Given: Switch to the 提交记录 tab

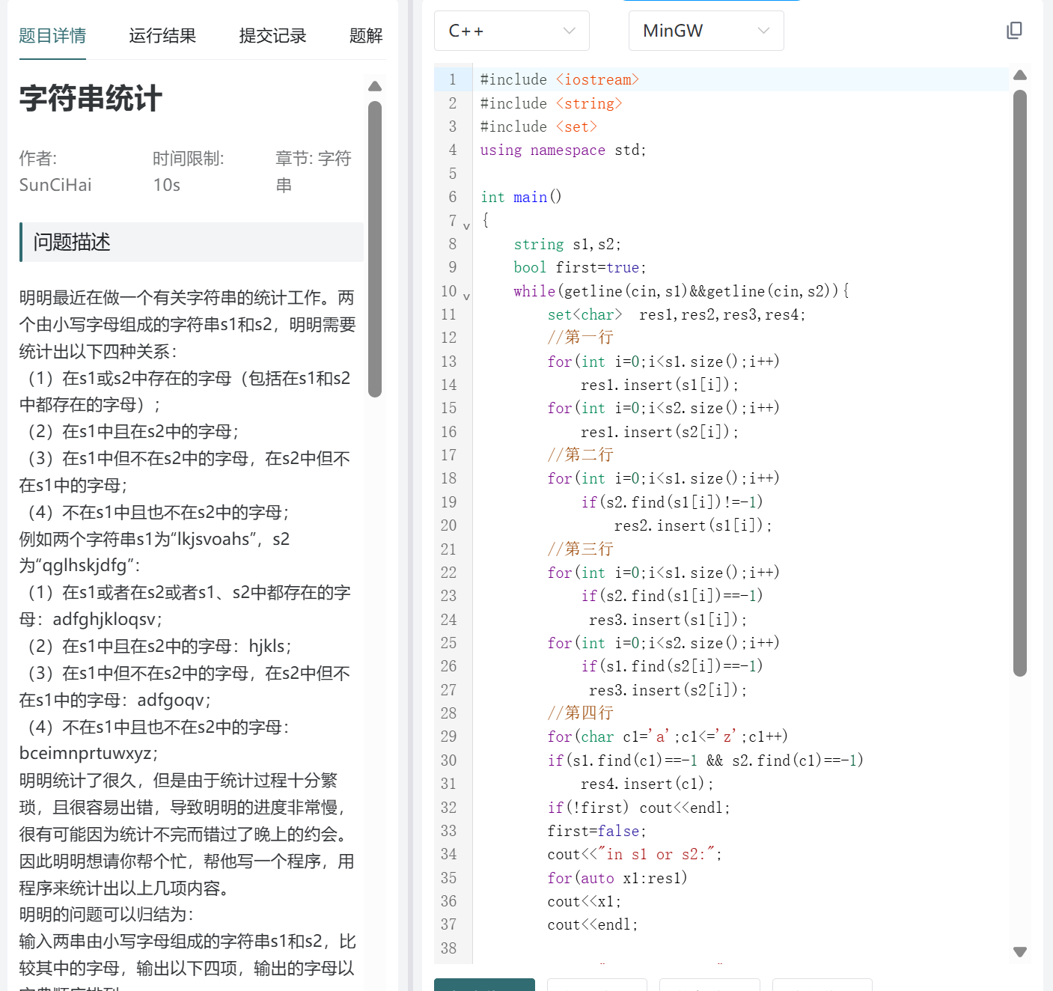Looking at the screenshot, I should (x=272, y=35).
